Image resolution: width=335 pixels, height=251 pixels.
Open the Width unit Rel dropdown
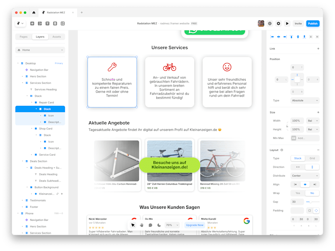[313, 121]
